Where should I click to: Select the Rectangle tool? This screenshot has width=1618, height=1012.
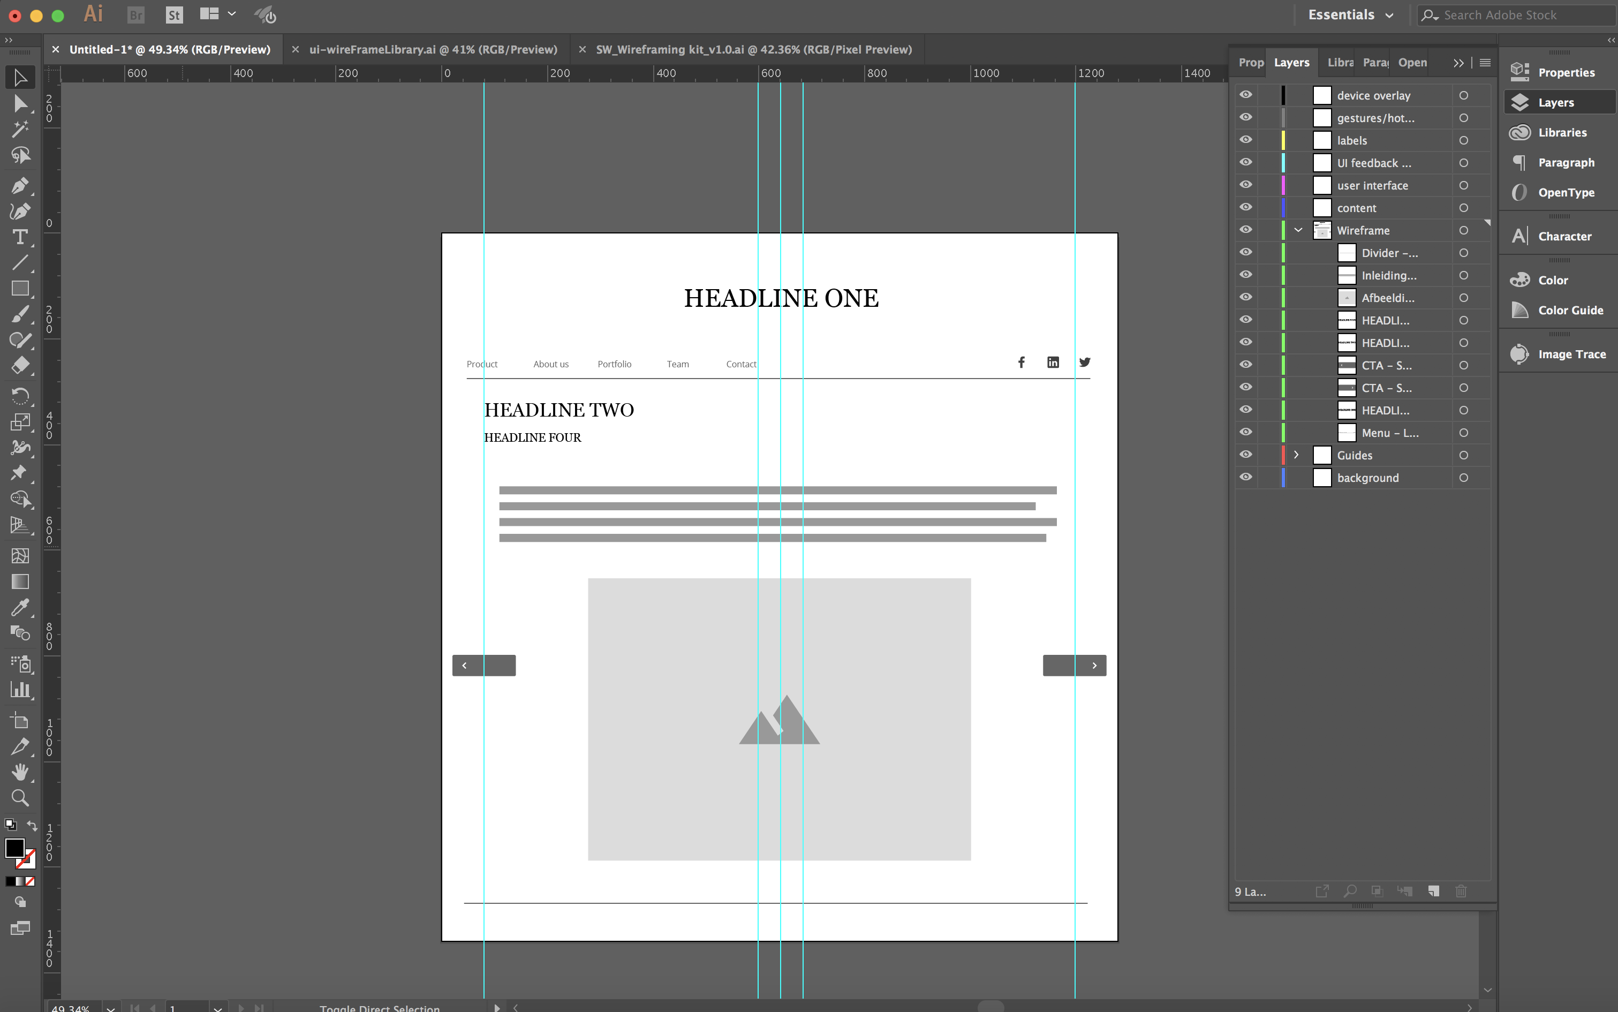tap(20, 289)
